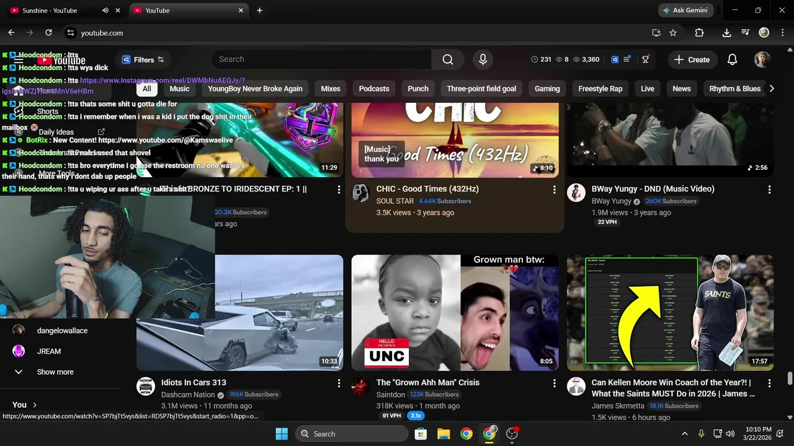794x446 pixels.
Task: Click Ask Gemini button
Action: click(x=685, y=11)
